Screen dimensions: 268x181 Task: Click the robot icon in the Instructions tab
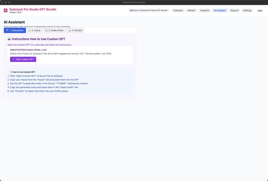pyautogui.click(x=7, y=30)
